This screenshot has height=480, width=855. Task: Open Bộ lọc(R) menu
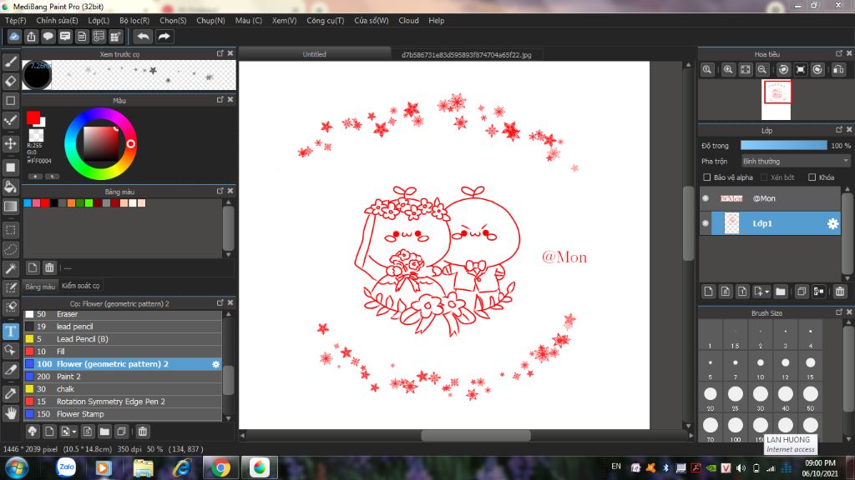point(134,21)
